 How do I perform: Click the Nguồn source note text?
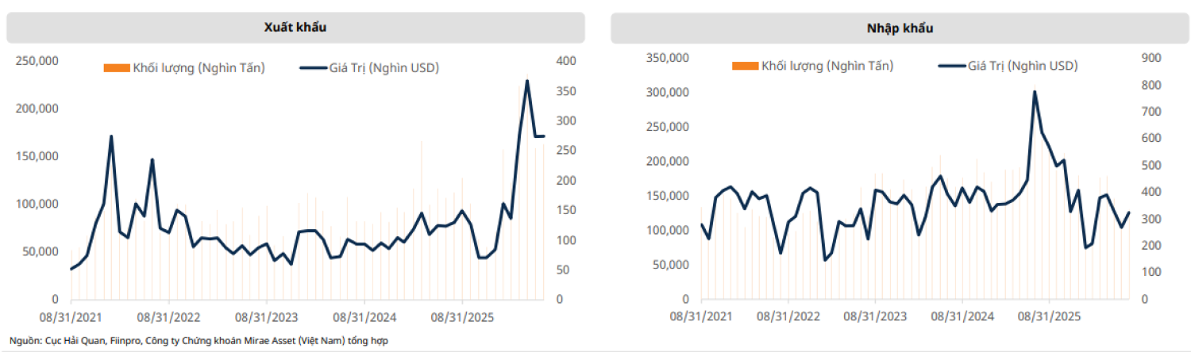[x=198, y=340]
